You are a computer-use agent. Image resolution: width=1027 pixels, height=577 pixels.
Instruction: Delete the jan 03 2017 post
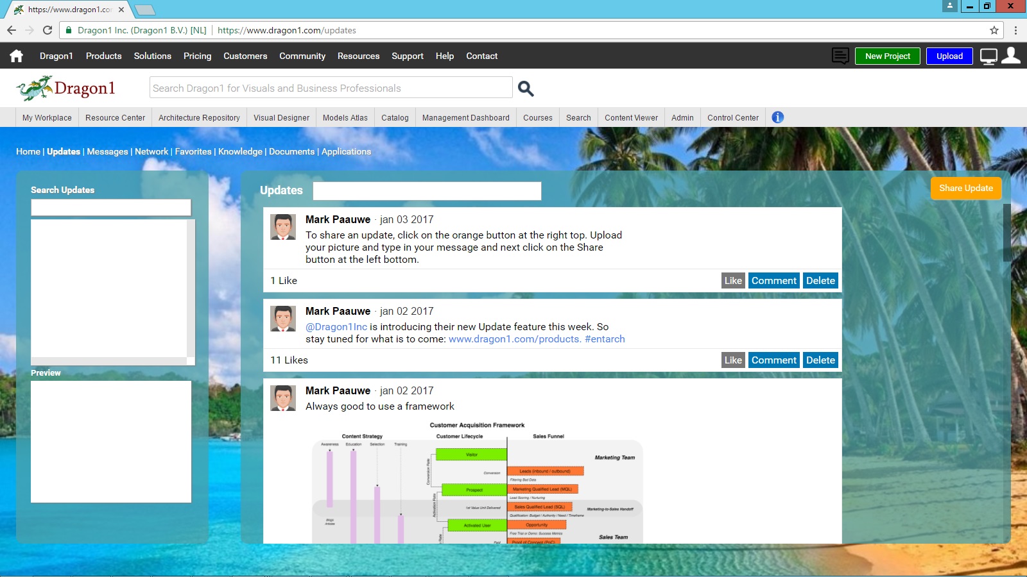coord(820,280)
